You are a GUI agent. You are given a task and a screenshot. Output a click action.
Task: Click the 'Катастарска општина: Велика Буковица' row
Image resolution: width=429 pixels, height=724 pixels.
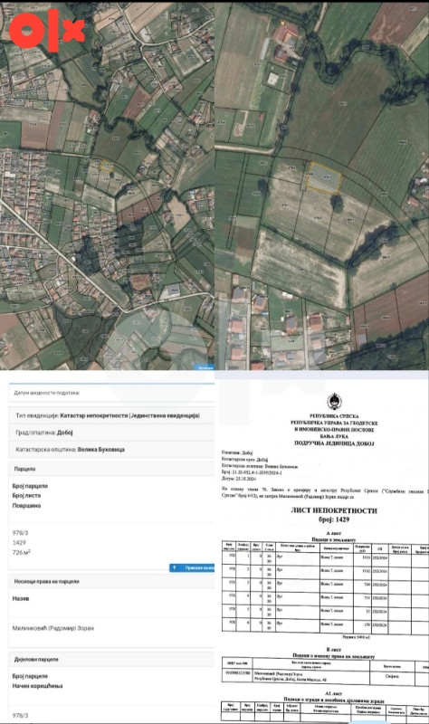(x=111, y=449)
